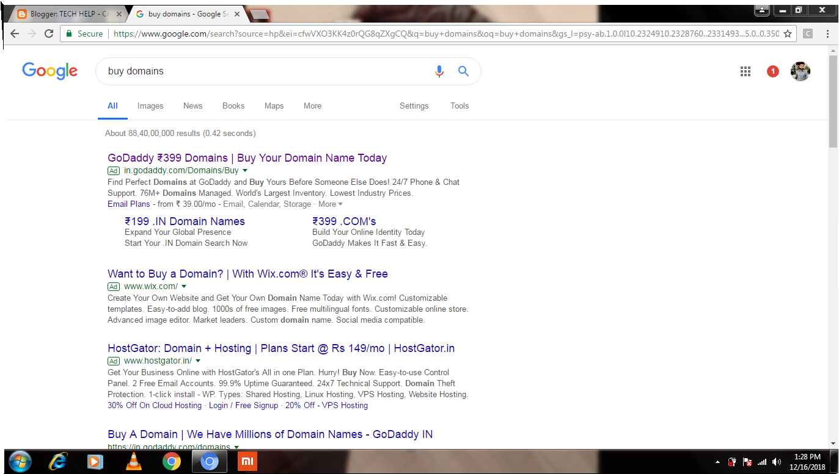839x474 pixels.
Task: Click the Google logo
Action: click(x=49, y=71)
